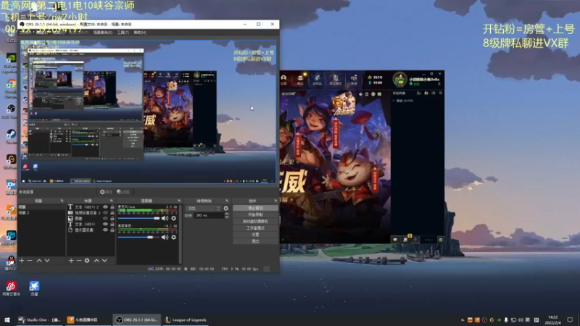Click the transition duration input field

click(209, 215)
